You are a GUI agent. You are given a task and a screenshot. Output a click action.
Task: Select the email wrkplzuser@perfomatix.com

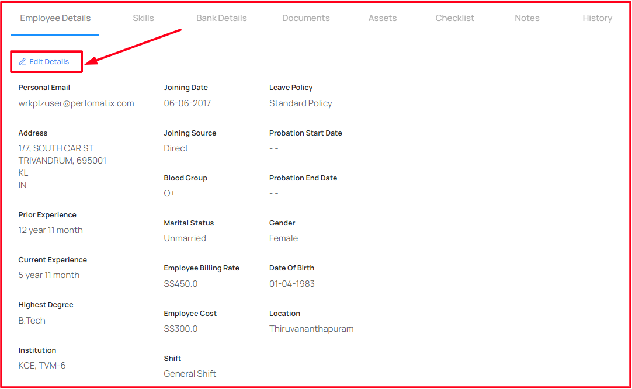click(76, 103)
